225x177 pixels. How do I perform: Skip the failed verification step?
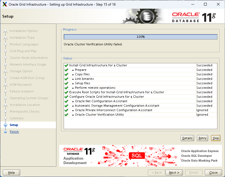point(215,138)
